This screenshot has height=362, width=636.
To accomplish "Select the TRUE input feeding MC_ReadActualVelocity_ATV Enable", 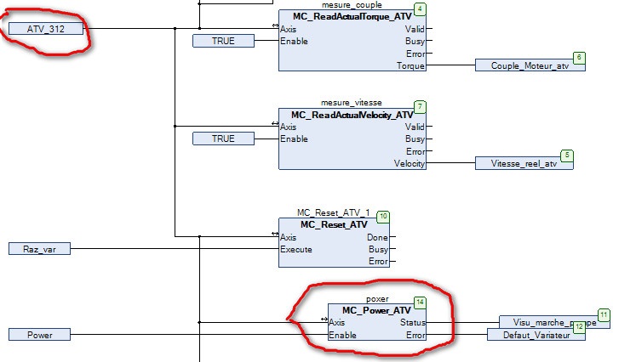I will point(223,139).
